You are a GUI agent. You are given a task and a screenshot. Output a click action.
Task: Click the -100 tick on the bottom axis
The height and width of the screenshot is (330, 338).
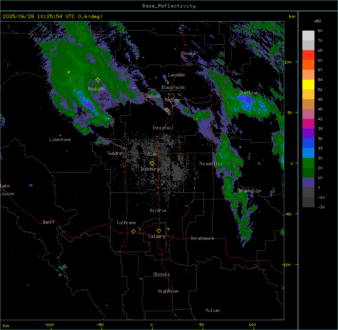click(49, 325)
